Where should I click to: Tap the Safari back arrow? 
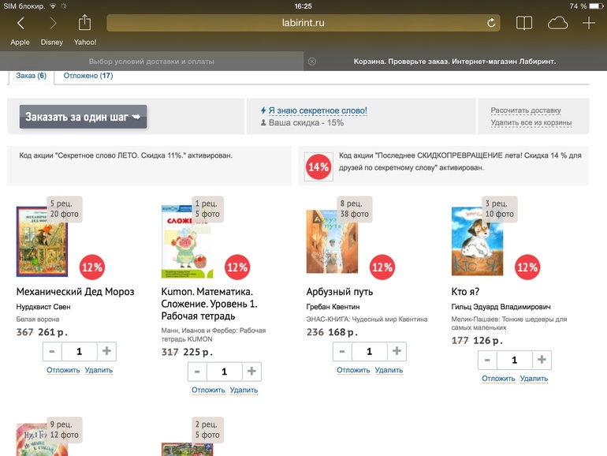tap(20, 24)
